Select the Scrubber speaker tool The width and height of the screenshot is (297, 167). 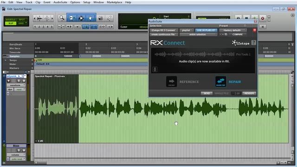(x=100, y=18)
